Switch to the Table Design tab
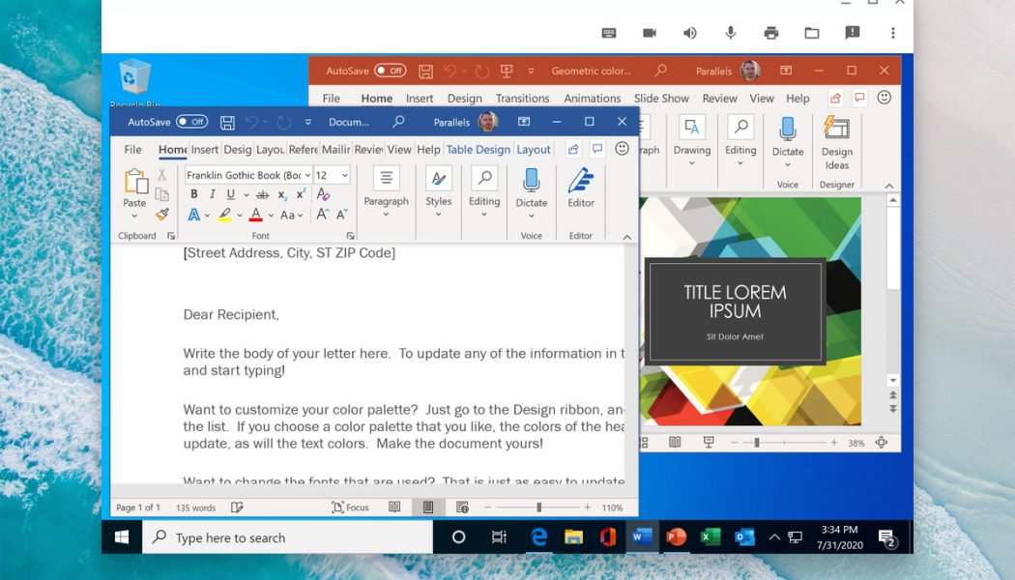This screenshot has height=580, width=1015. 478,149
